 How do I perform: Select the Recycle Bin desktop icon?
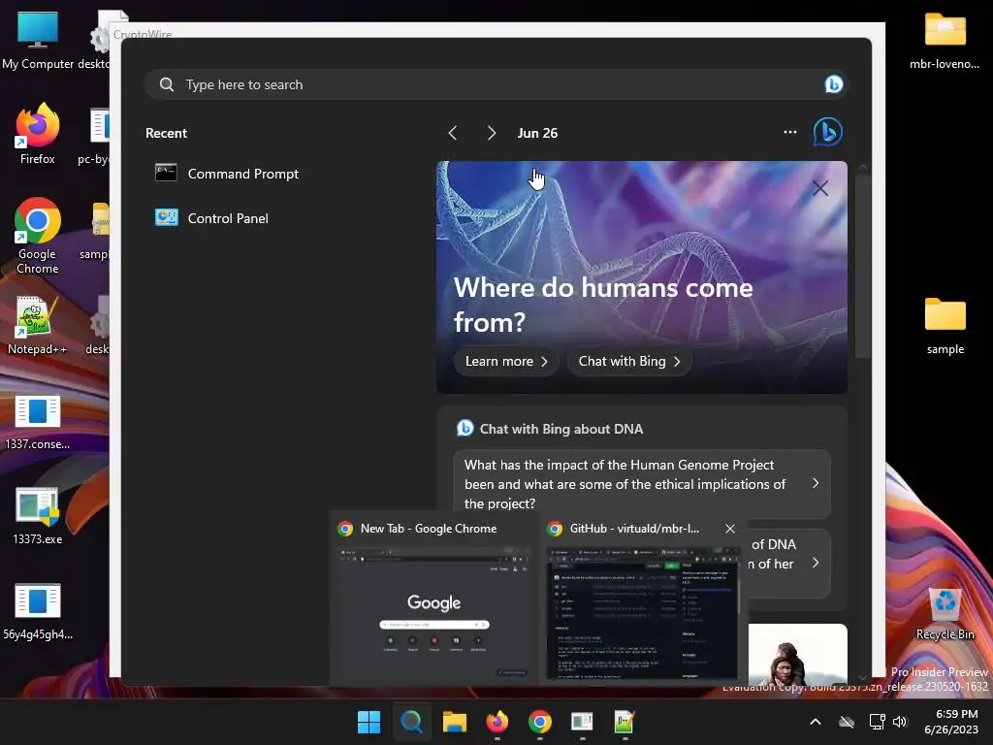pos(945,613)
